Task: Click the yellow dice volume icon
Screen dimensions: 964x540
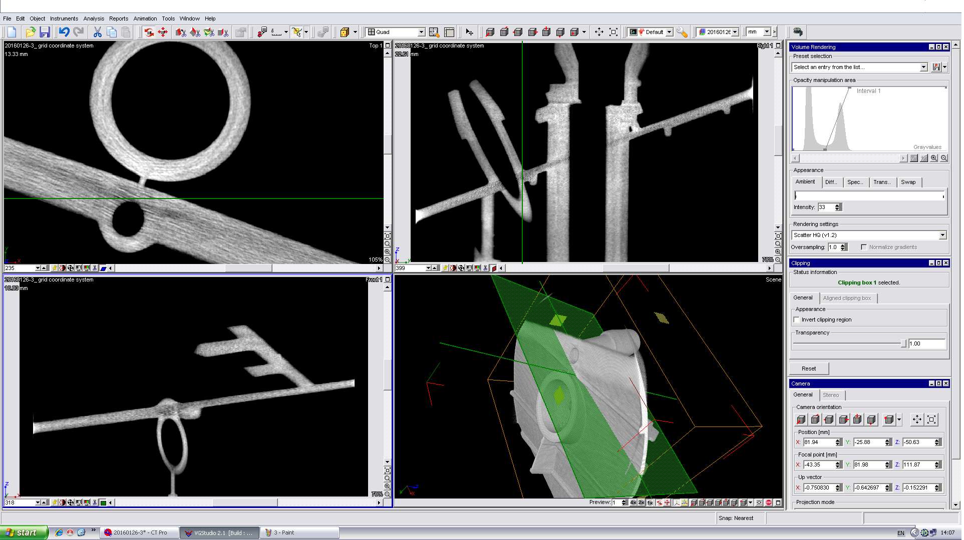Action: pos(345,32)
